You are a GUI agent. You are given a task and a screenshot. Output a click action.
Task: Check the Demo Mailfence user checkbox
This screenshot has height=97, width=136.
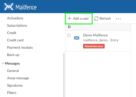(69, 35)
